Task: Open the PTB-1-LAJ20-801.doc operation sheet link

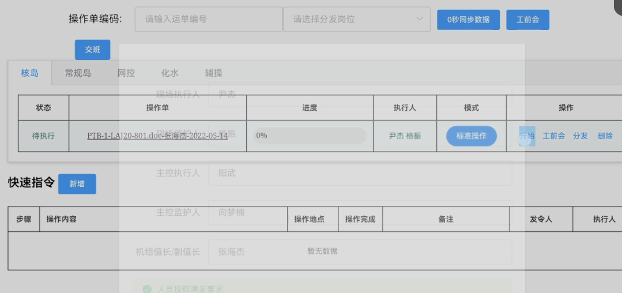Action: tap(157, 136)
